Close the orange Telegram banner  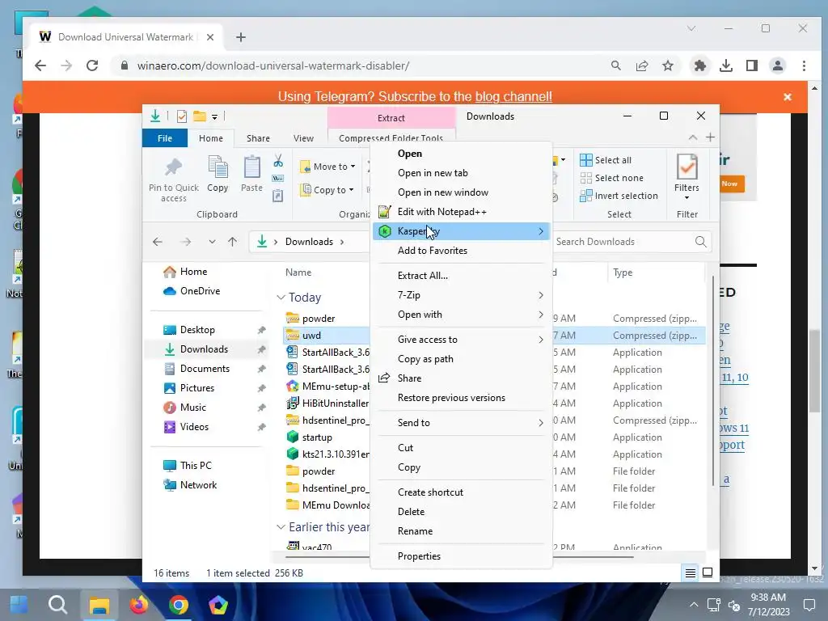788,97
